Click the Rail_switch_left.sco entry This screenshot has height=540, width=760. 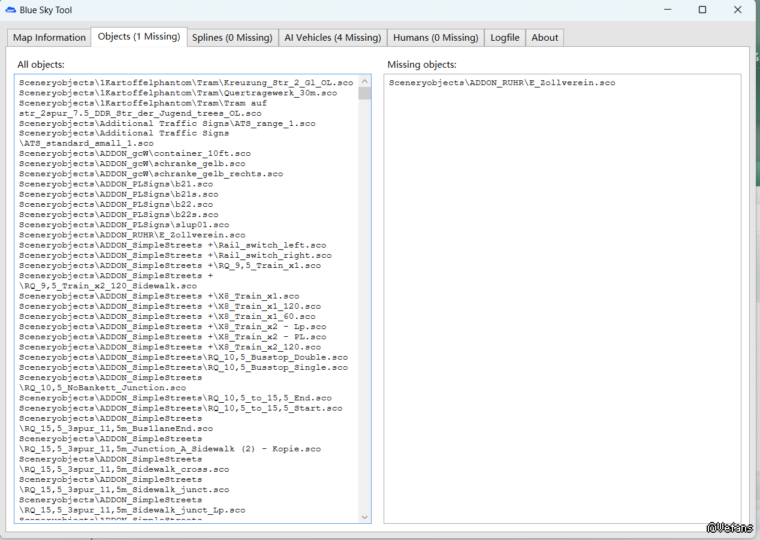pos(173,245)
